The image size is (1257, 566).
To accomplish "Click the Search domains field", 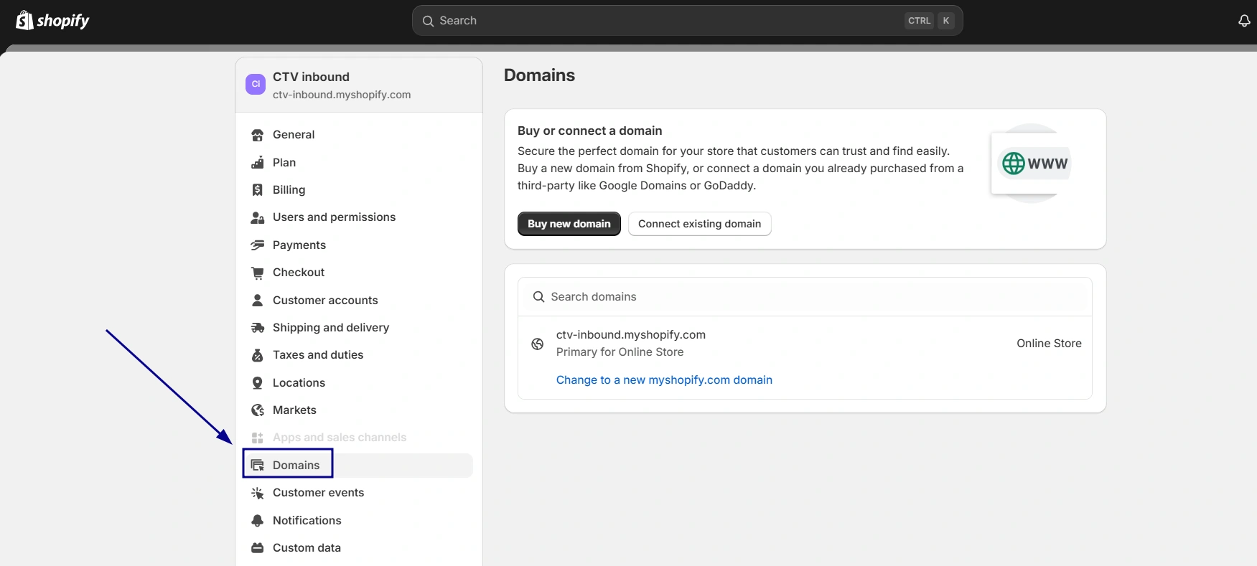I will (805, 297).
